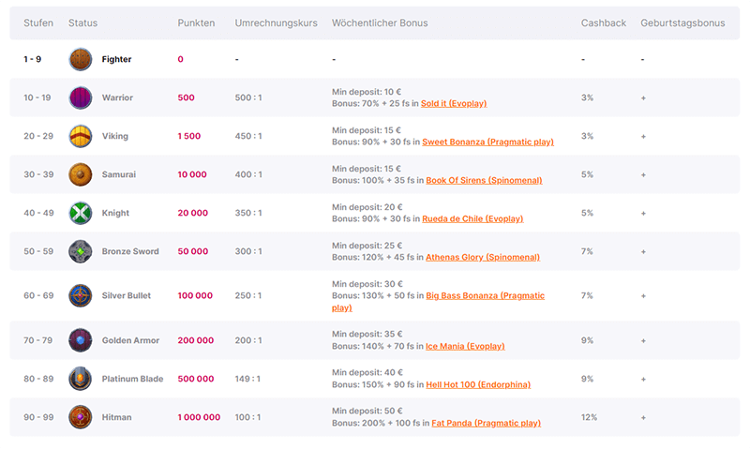Viewport: 750px width, 449px height.
Task: Click the Bronze Sword status icon
Action: [81, 251]
